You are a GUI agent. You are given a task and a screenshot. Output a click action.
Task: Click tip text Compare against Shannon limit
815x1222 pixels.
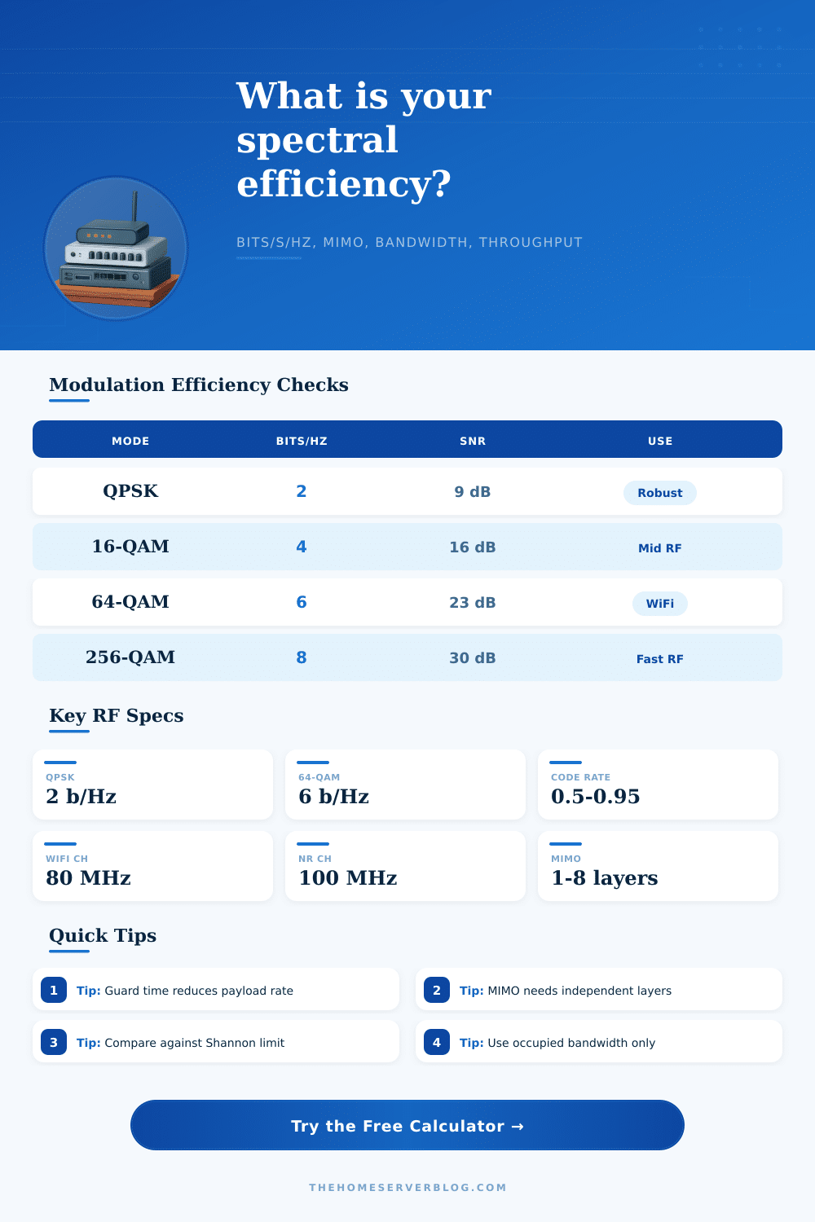coord(195,1043)
